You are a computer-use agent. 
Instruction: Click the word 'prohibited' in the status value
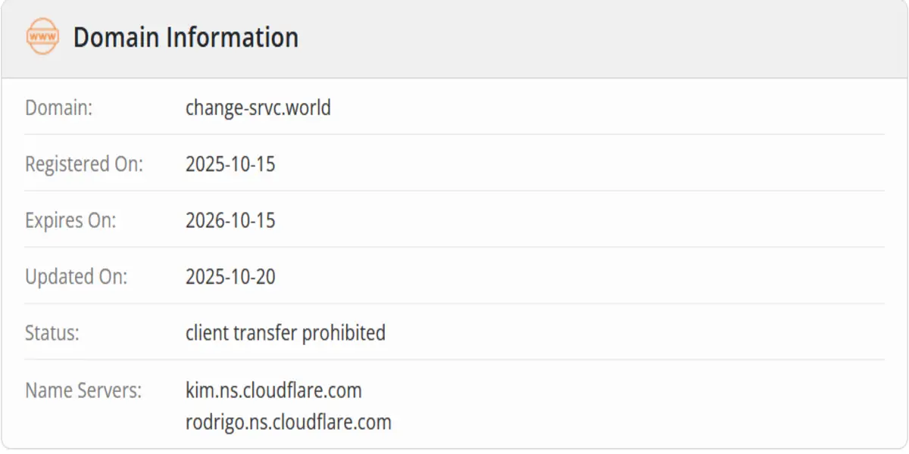pyautogui.click(x=345, y=333)
